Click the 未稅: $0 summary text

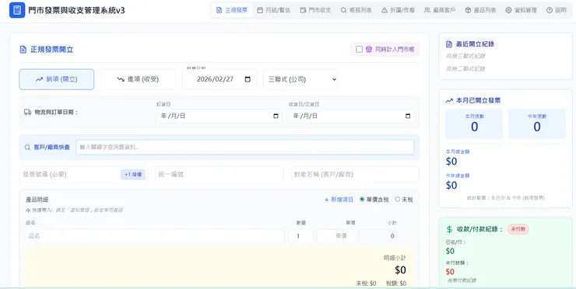(x=366, y=284)
